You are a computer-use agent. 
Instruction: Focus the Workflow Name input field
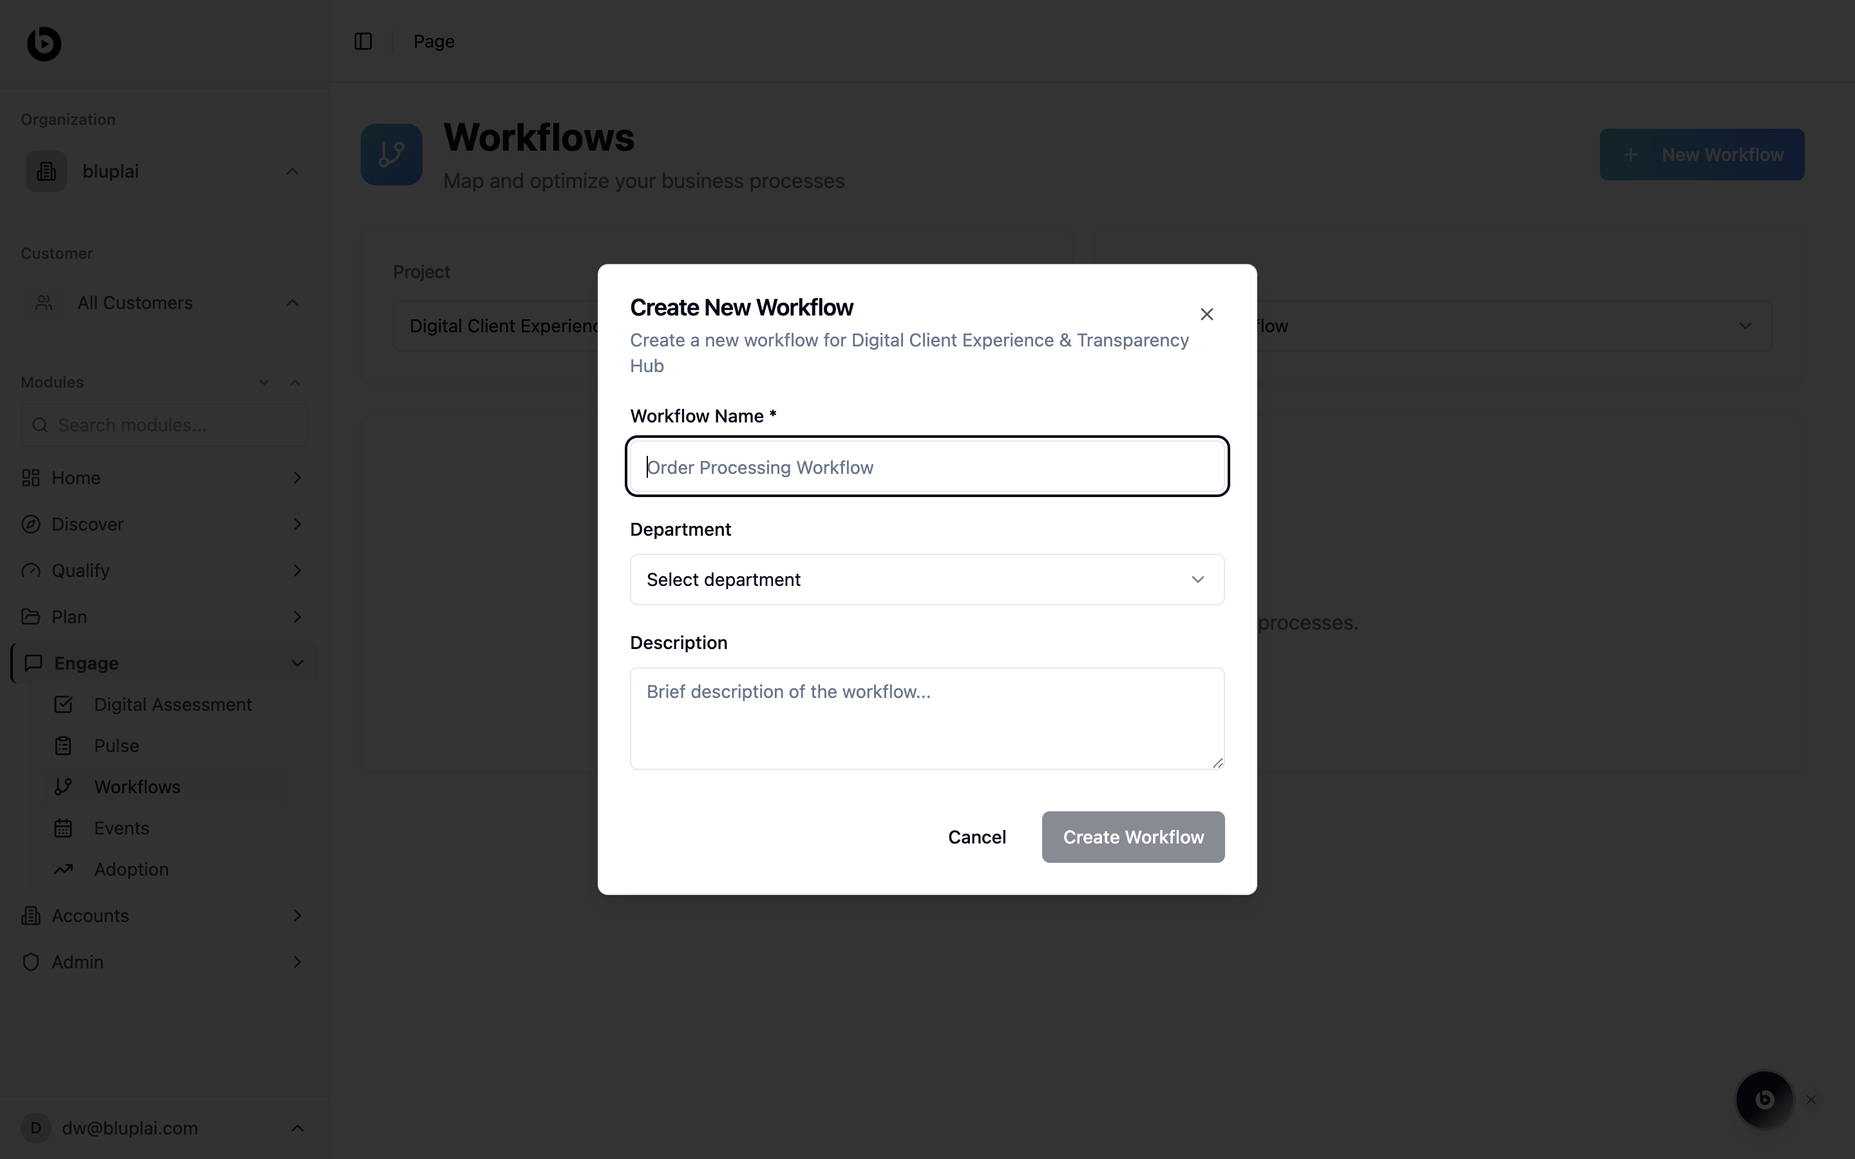pos(927,467)
